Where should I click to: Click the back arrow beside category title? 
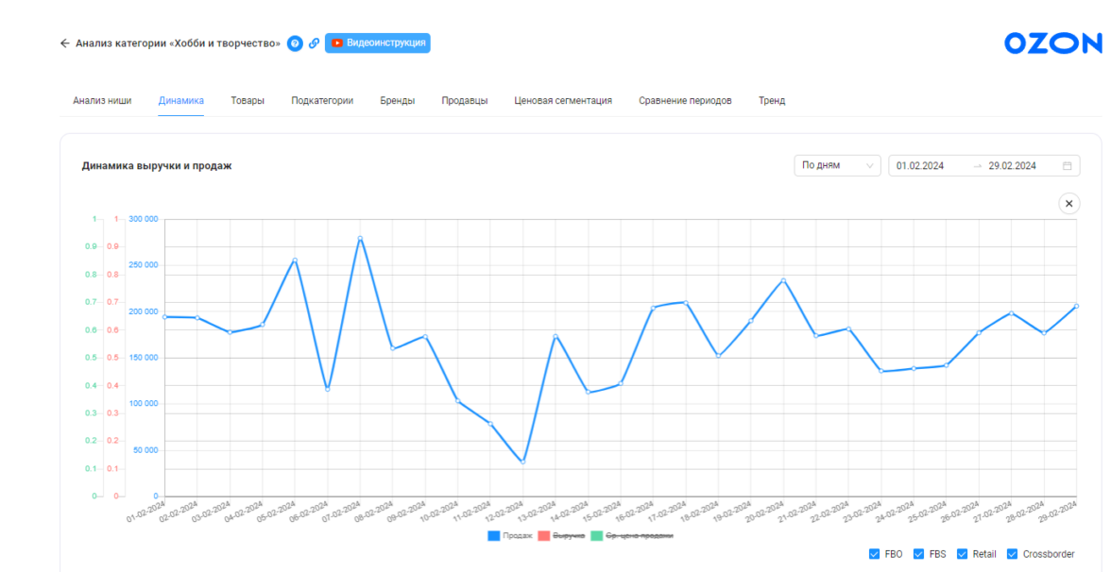point(64,43)
